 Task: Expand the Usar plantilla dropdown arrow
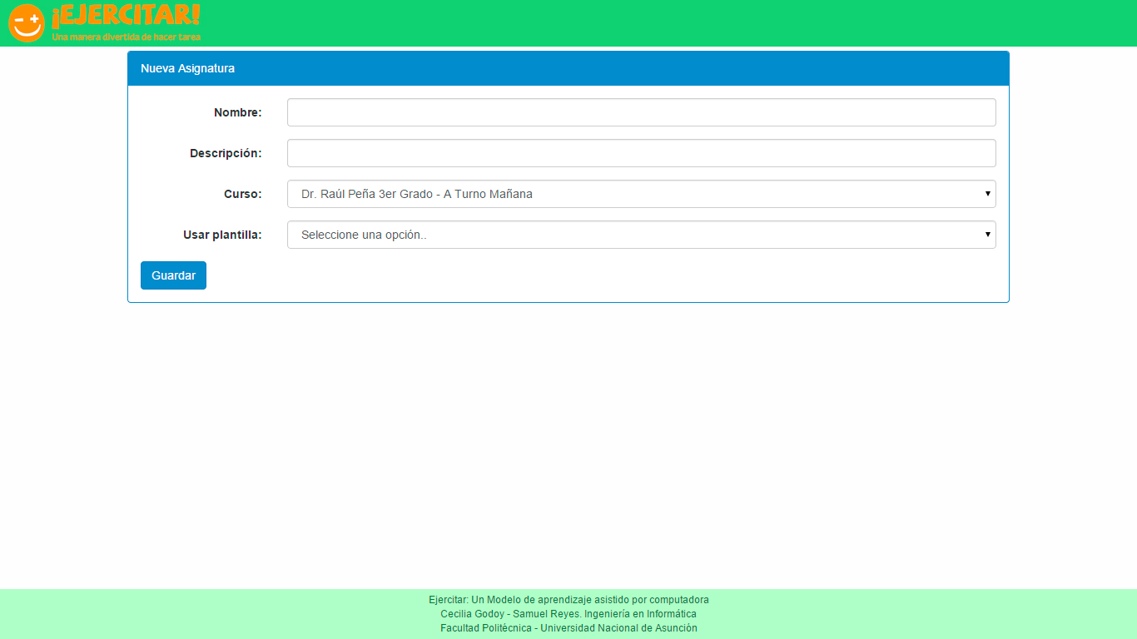pos(987,235)
